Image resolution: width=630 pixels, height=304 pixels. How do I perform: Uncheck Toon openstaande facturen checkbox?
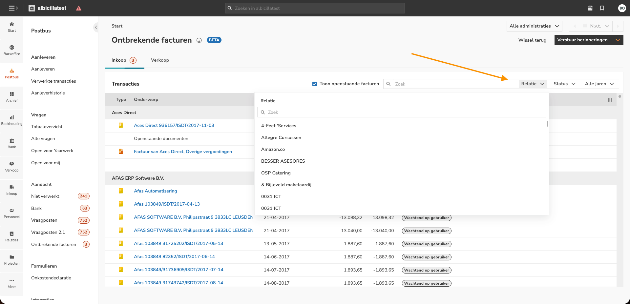point(315,84)
